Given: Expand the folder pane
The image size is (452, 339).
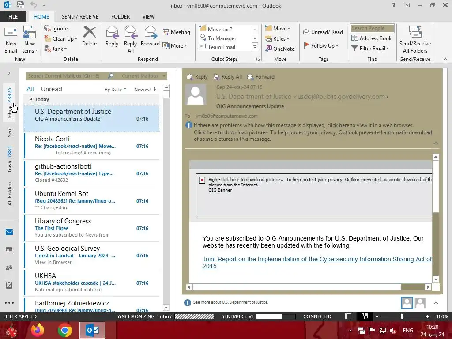Looking at the screenshot, I should [x=9, y=73].
